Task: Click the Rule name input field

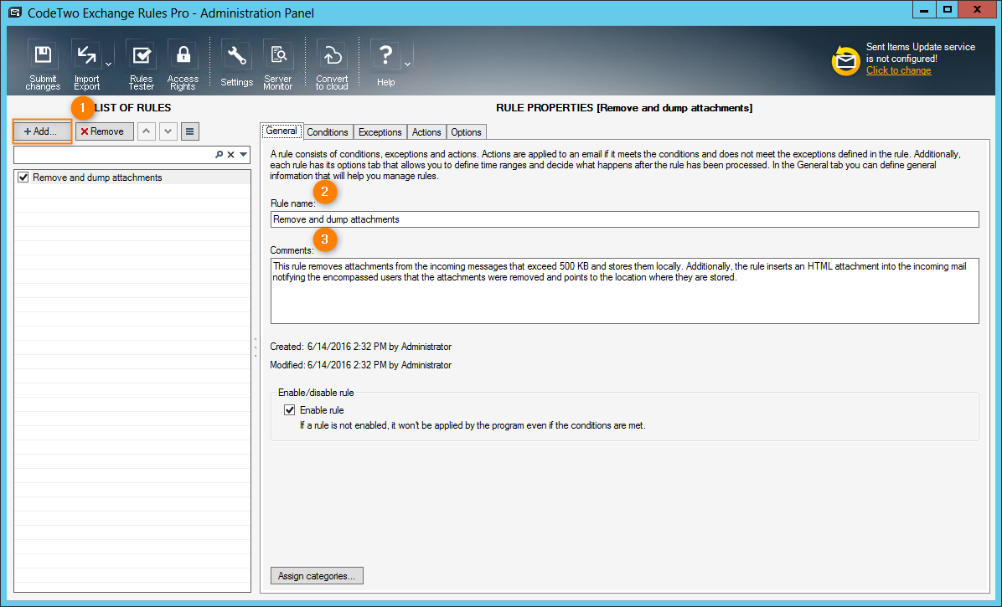Action: tap(624, 219)
